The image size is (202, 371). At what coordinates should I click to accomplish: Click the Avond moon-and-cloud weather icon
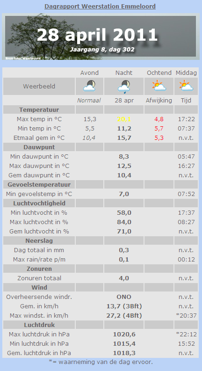(x=89, y=86)
